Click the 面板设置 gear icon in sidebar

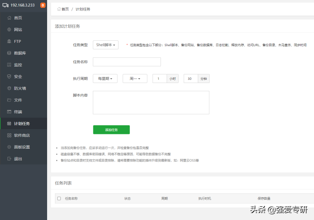(9, 147)
